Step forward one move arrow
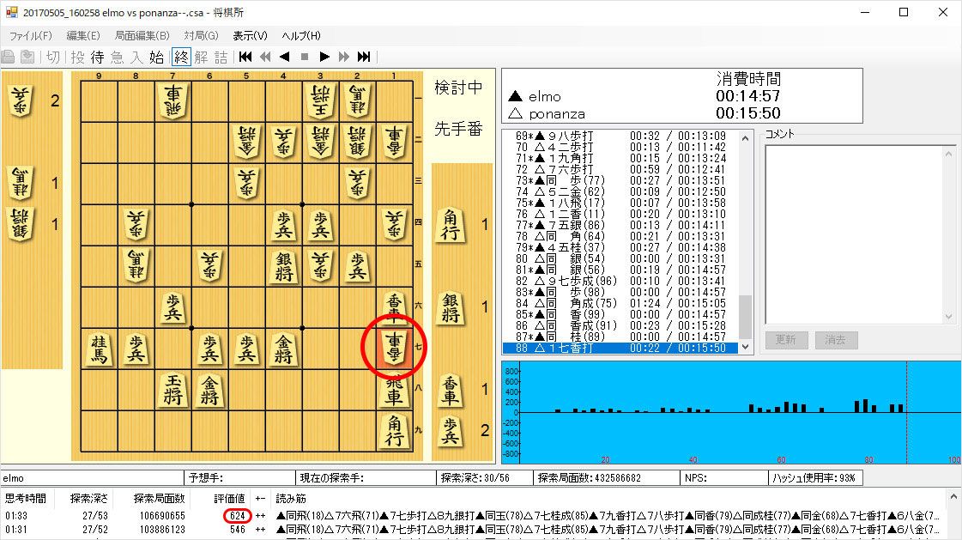This screenshot has height=540, width=962. pos(324,57)
